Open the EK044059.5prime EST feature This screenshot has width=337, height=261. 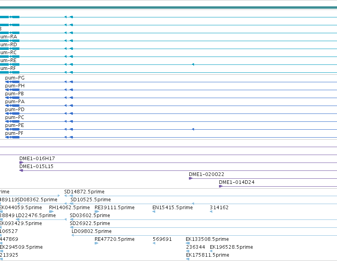coord(21,208)
